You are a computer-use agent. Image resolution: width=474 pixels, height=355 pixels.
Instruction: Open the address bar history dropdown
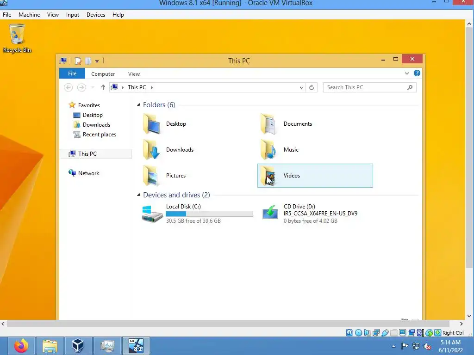(x=301, y=87)
